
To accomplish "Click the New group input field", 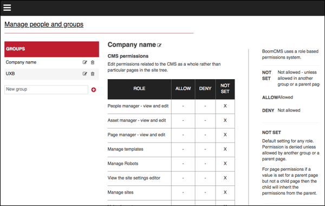I will click(x=46, y=89).
